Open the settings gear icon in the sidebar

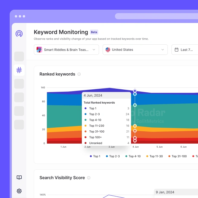coord(19,191)
